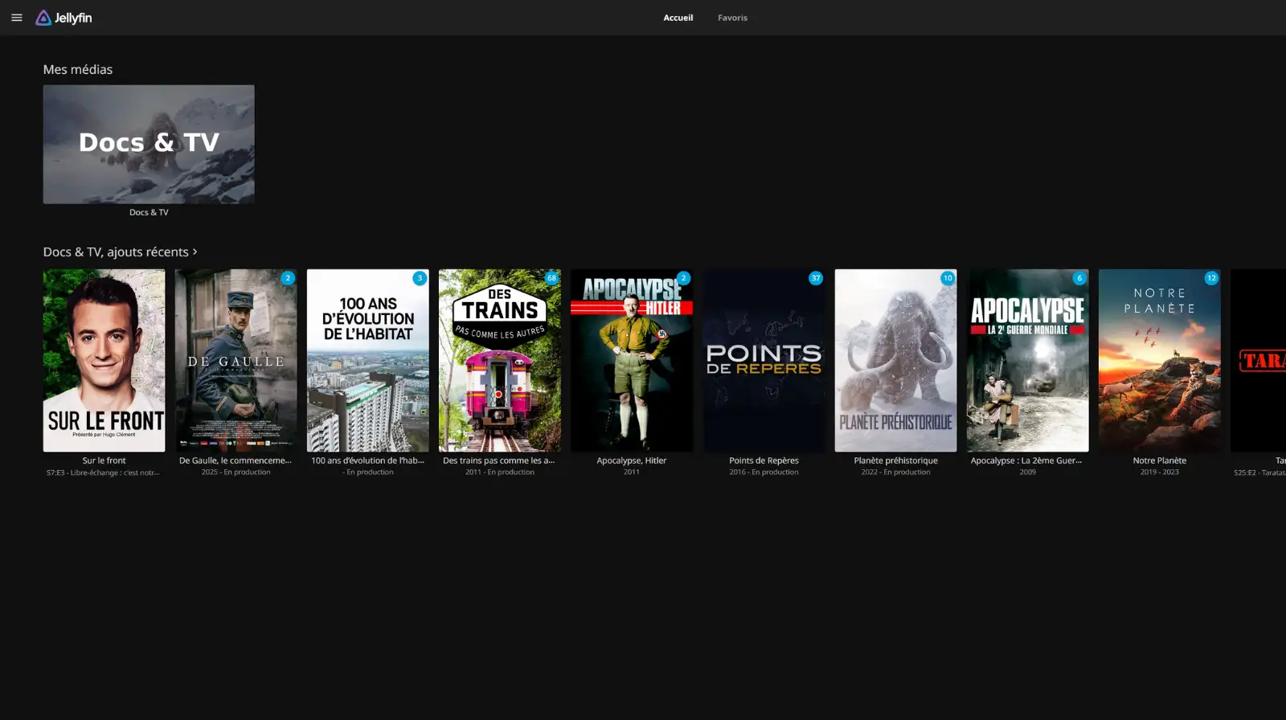Image resolution: width=1286 pixels, height=720 pixels.
Task: Click the 10 badge on Planète préhistorique
Action: point(948,278)
